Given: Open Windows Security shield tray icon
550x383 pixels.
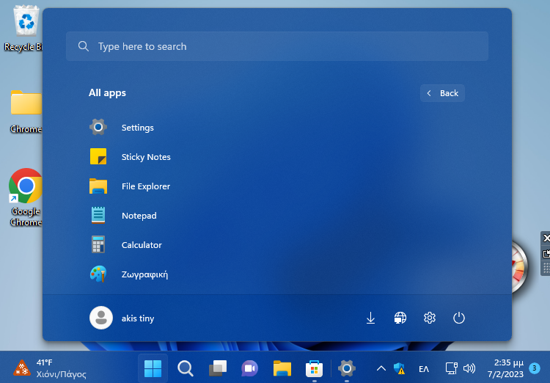Looking at the screenshot, I should click(x=399, y=368).
